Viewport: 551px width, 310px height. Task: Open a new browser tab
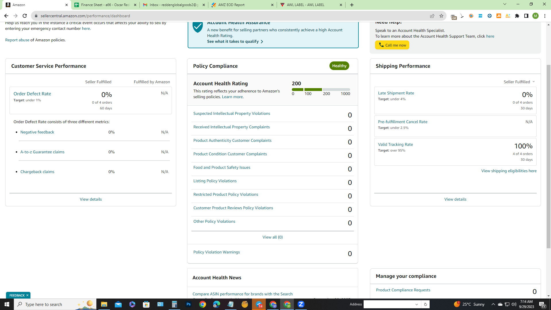[x=352, y=5]
